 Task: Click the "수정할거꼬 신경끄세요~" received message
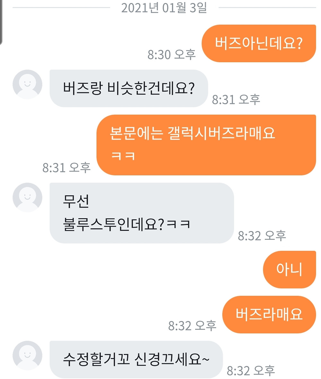[136, 359]
